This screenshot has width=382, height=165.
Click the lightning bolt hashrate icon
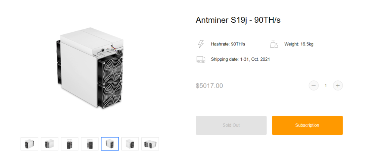pos(201,44)
